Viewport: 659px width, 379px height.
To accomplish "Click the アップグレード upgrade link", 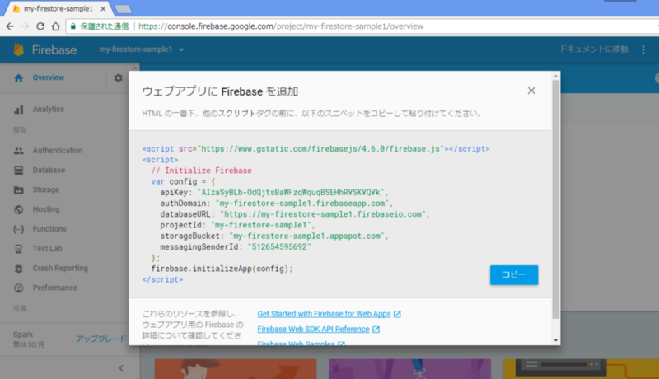I will point(101,339).
